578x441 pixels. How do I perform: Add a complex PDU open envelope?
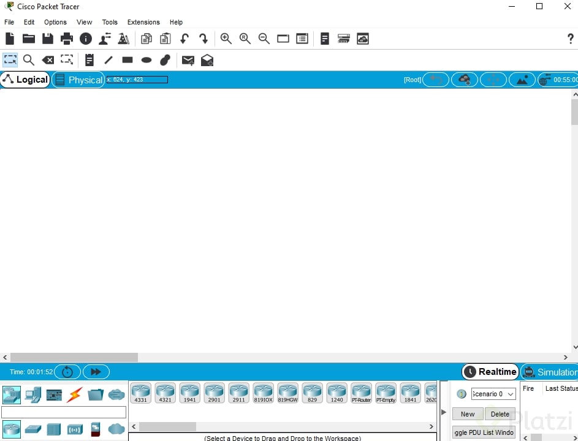[x=207, y=60]
